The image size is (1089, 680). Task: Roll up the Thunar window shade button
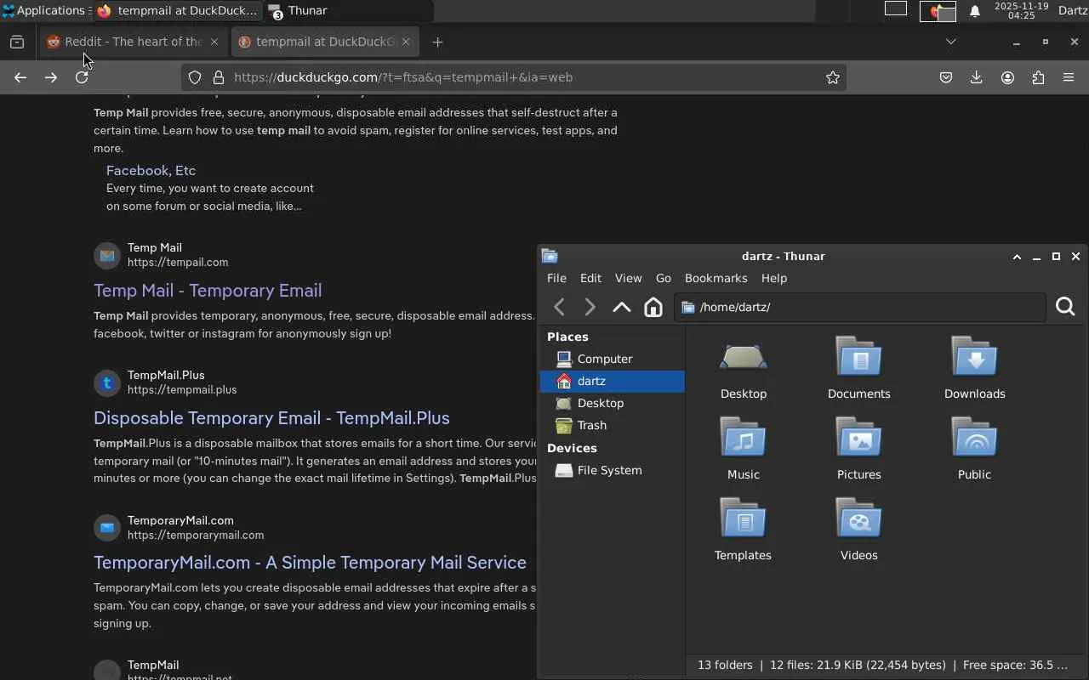[x=1017, y=257]
